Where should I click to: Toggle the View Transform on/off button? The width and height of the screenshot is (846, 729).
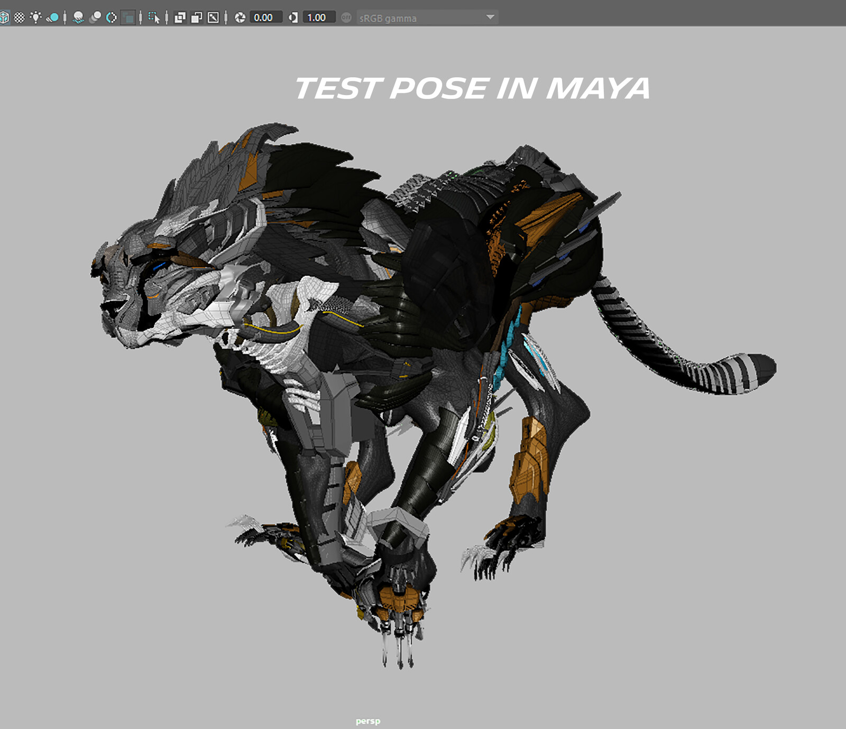(346, 17)
